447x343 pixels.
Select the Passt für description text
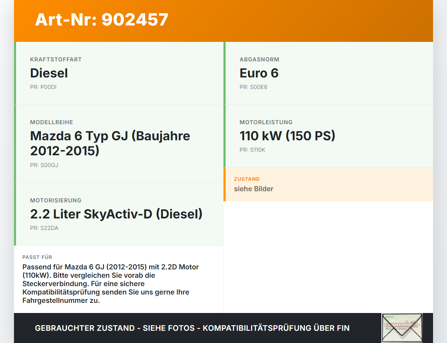[x=111, y=284]
